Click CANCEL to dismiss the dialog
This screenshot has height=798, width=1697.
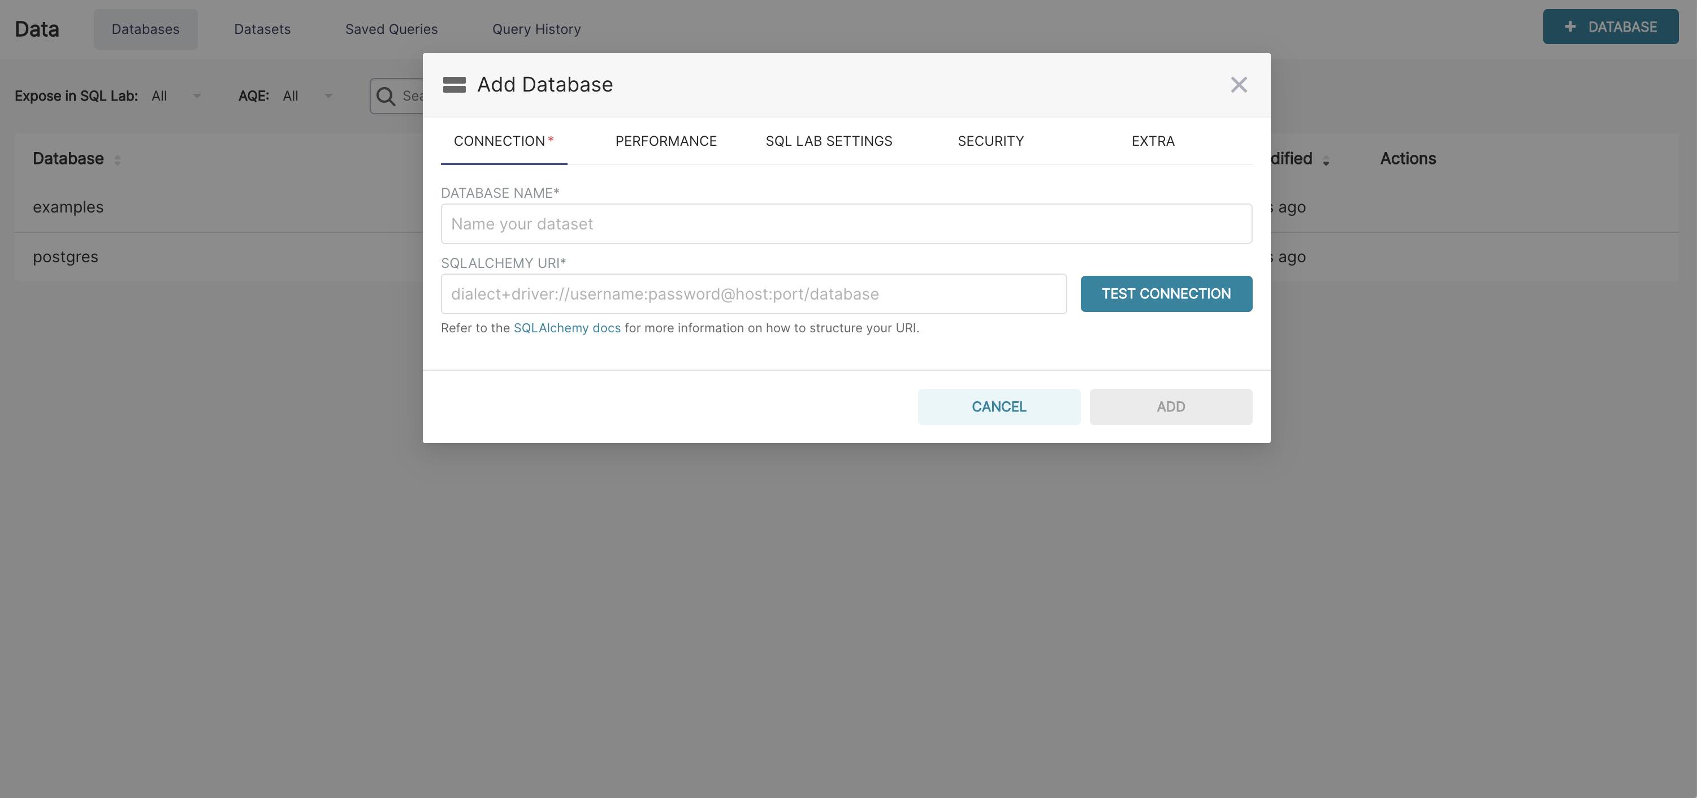[998, 406]
